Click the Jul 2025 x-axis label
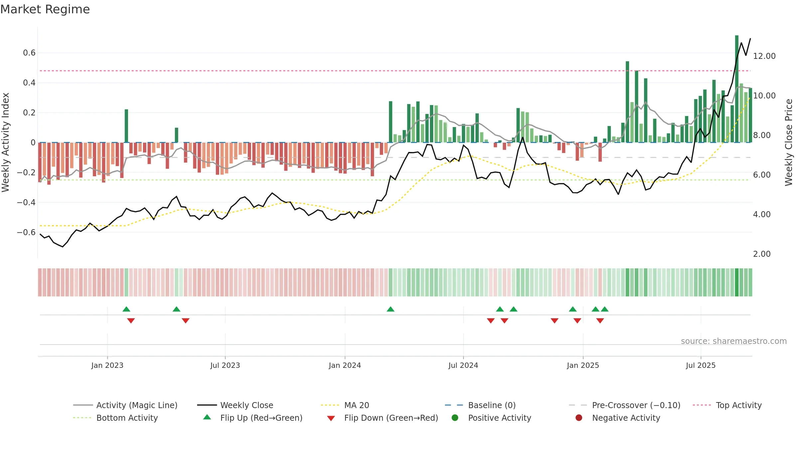 click(x=701, y=365)
